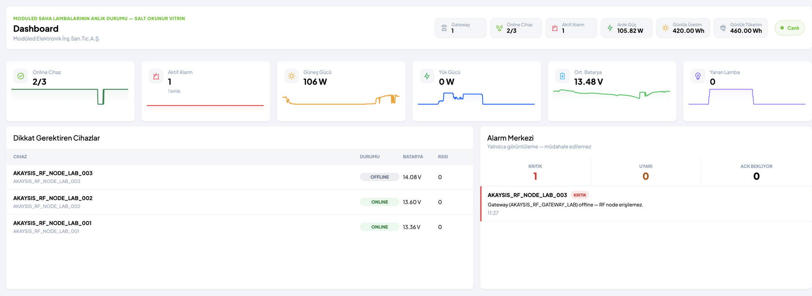
Task: Open the AKAYSIS_RF_NODE_LAB_003 alarm entry
Action: [x=646, y=204]
